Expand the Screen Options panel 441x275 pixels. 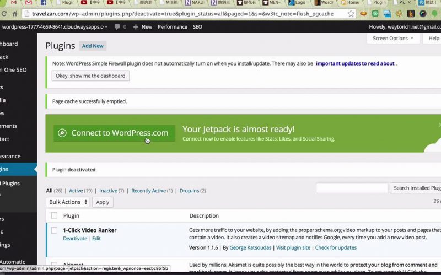point(392,39)
